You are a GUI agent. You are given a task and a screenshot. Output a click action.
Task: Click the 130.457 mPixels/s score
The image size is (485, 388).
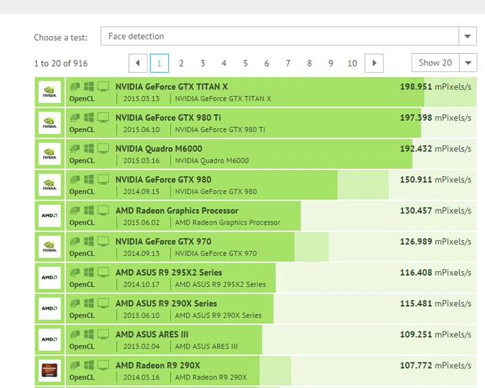[x=436, y=210]
